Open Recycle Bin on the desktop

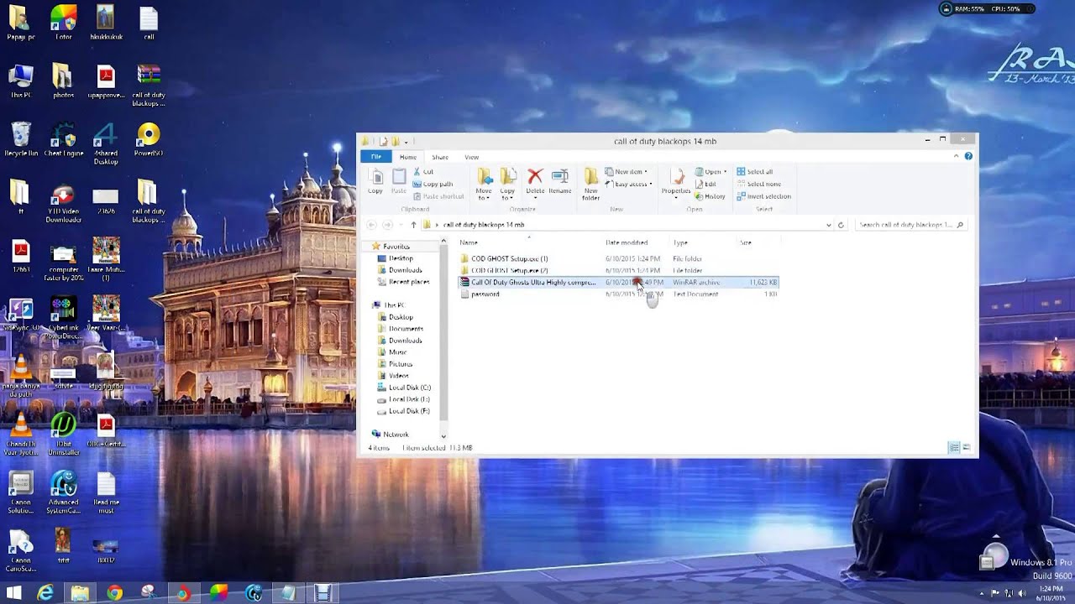[21, 139]
